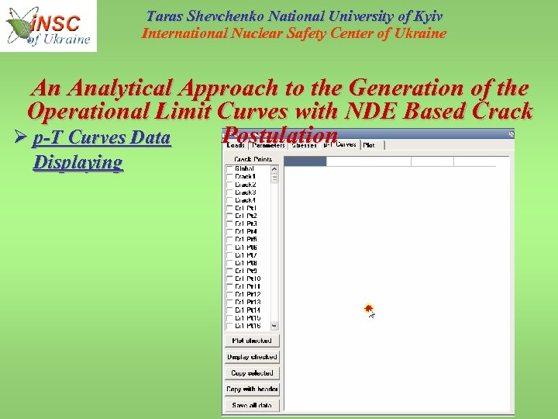Select the Cr1 Pt9 checkbox
558x419 pixels.
pos(230,271)
